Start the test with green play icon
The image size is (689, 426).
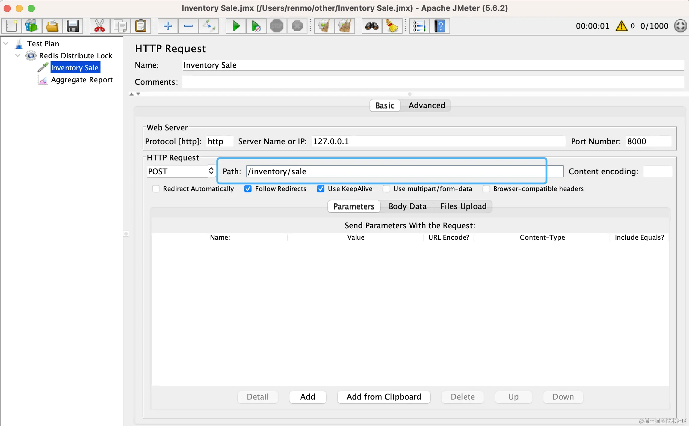pos(236,26)
